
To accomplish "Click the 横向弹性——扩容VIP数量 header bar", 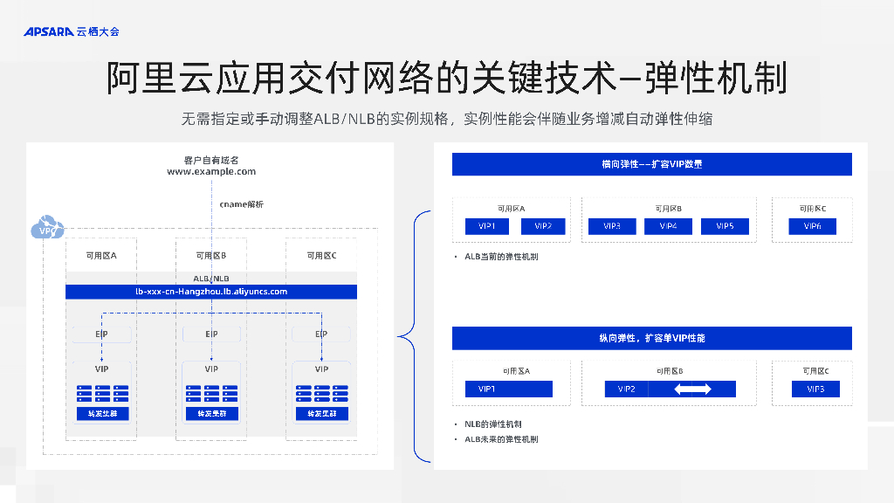I will pos(651,164).
